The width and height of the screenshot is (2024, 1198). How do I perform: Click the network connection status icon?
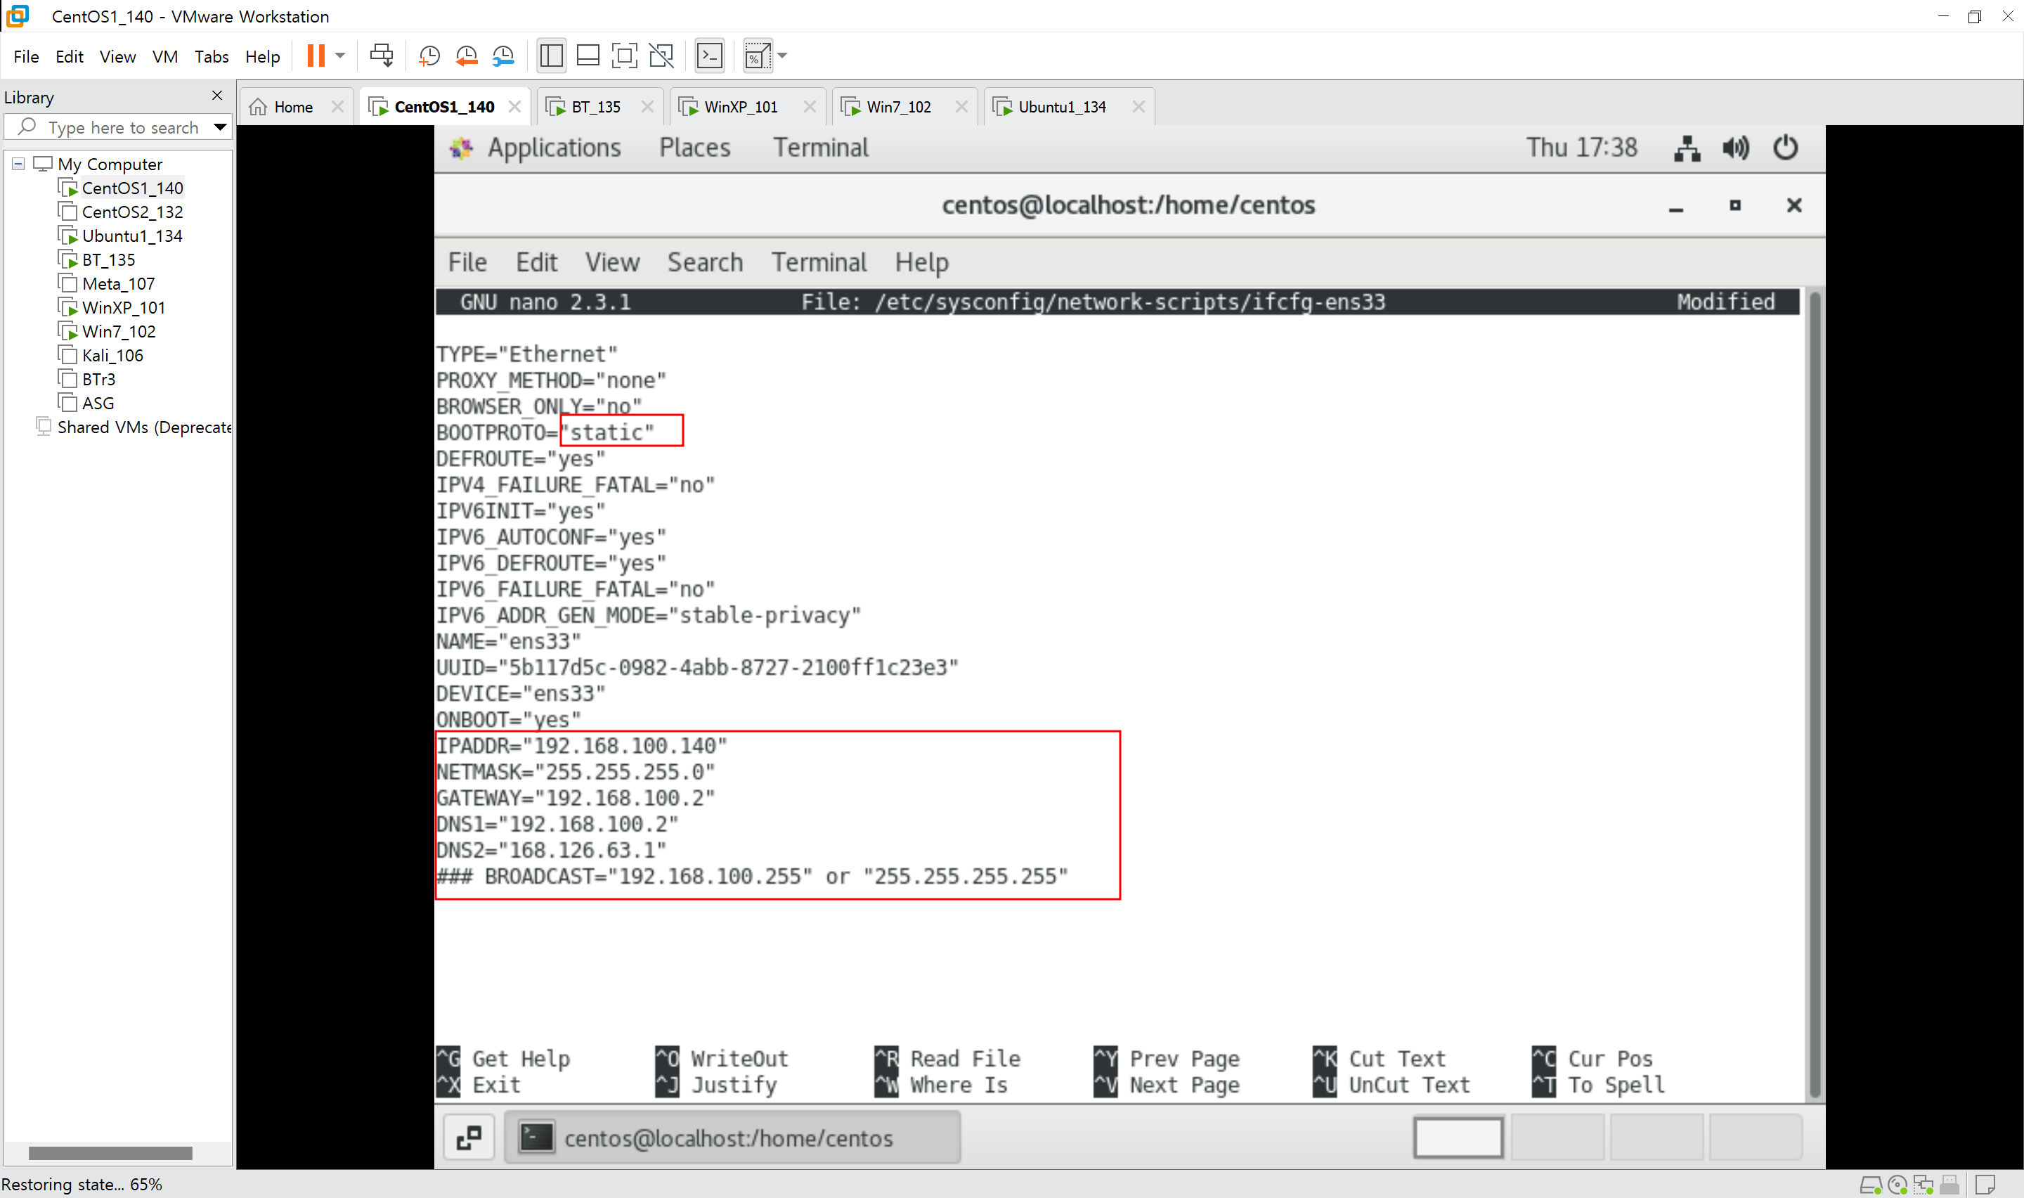(1687, 148)
